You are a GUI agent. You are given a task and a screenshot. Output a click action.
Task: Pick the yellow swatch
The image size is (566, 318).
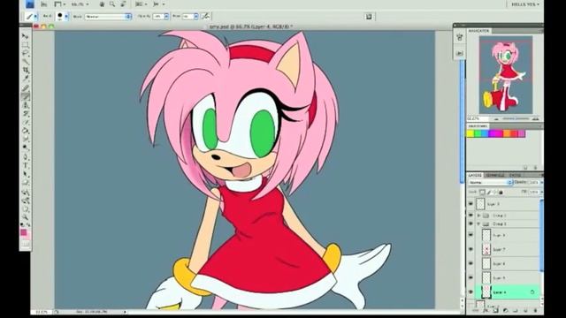click(x=470, y=133)
